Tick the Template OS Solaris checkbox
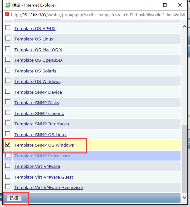 [8, 70]
